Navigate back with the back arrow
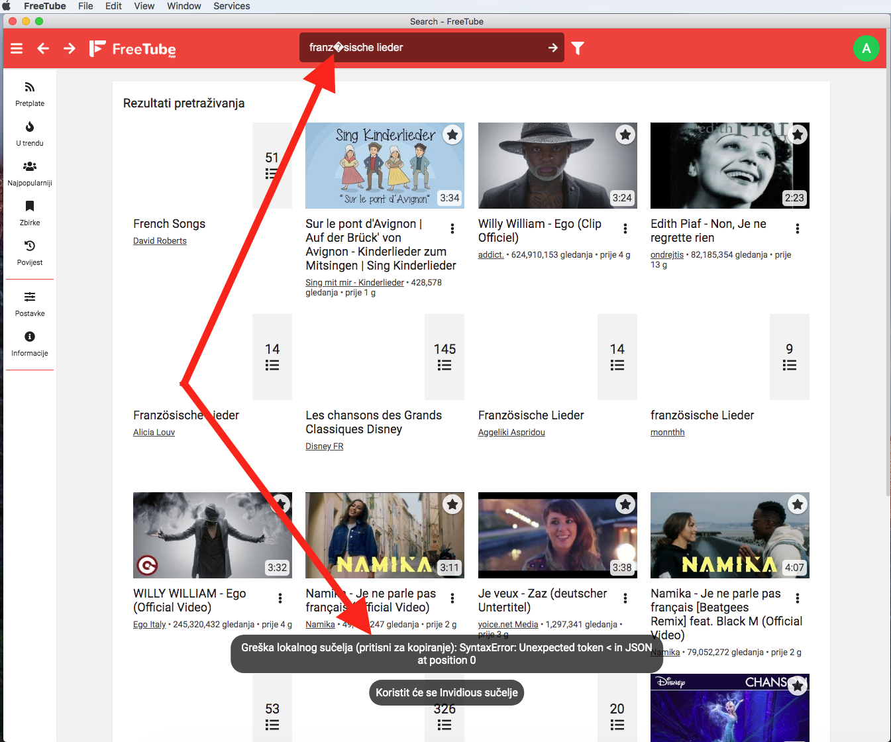The width and height of the screenshot is (891, 742). pos(42,48)
